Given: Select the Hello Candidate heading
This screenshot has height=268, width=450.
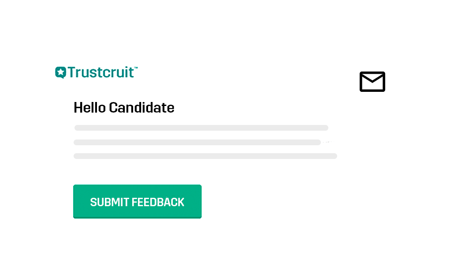Looking at the screenshot, I should pos(124,108).
